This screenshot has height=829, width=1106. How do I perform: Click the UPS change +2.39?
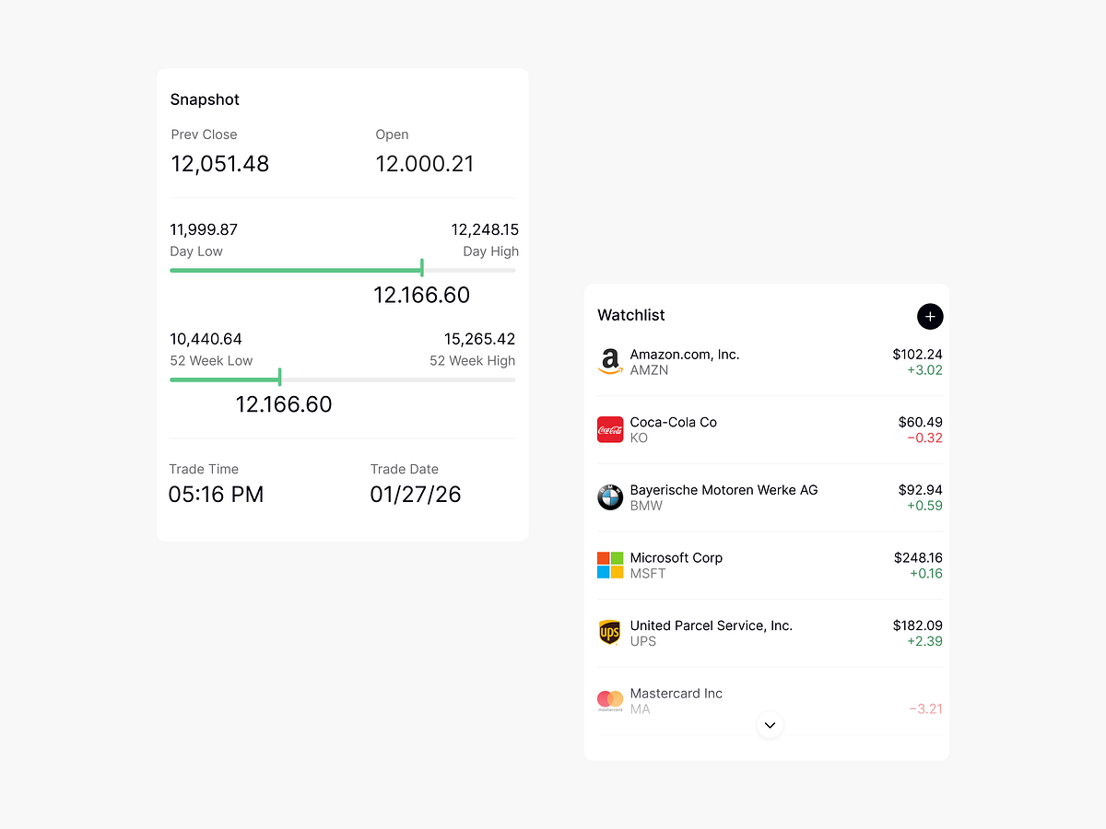click(x=924, y=641)
